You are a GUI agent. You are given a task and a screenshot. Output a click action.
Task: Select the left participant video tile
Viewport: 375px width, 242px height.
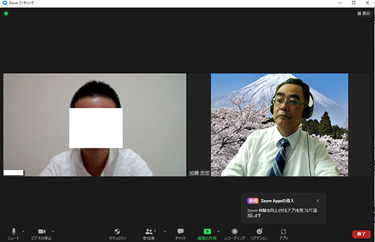95,124
